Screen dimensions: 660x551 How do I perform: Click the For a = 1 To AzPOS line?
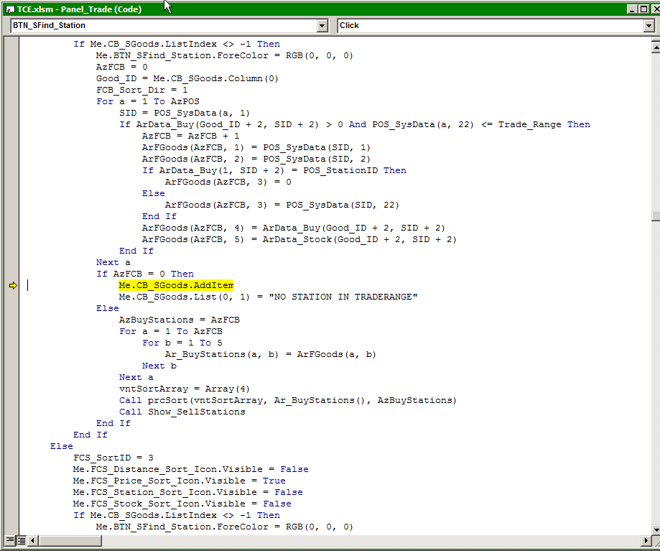(148, 101)
